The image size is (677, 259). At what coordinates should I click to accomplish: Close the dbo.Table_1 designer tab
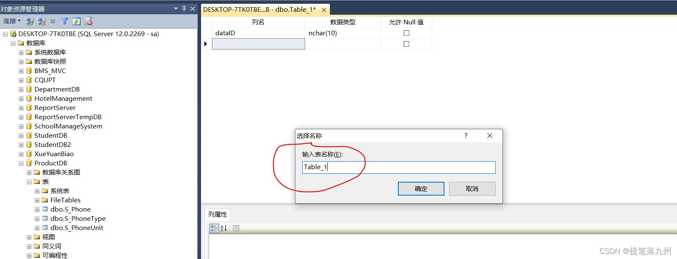point(324,10)
